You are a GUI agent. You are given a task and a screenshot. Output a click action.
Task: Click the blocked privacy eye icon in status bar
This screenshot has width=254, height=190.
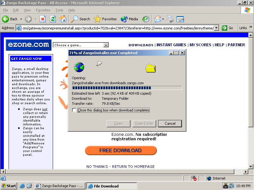[x=194, y=178]
